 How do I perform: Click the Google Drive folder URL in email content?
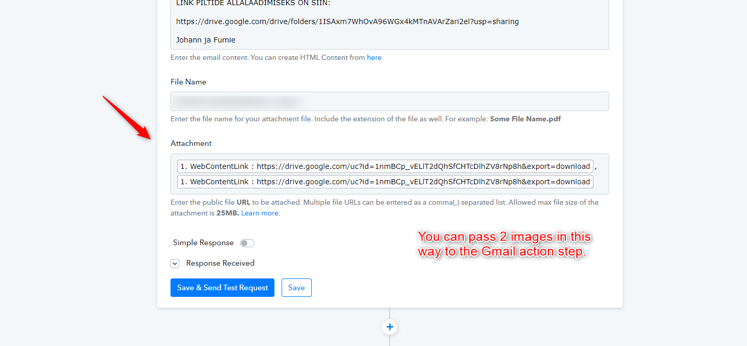click(x=347, y=21)
